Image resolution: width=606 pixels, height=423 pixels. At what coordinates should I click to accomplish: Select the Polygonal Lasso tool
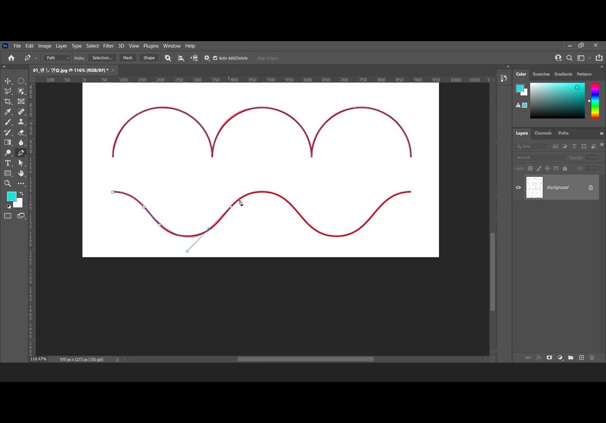[x=8, y=91]
